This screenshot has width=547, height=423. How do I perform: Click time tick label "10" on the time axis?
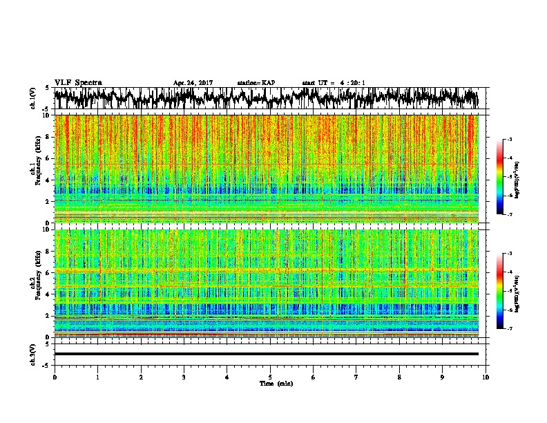click(x=486, y=377)
